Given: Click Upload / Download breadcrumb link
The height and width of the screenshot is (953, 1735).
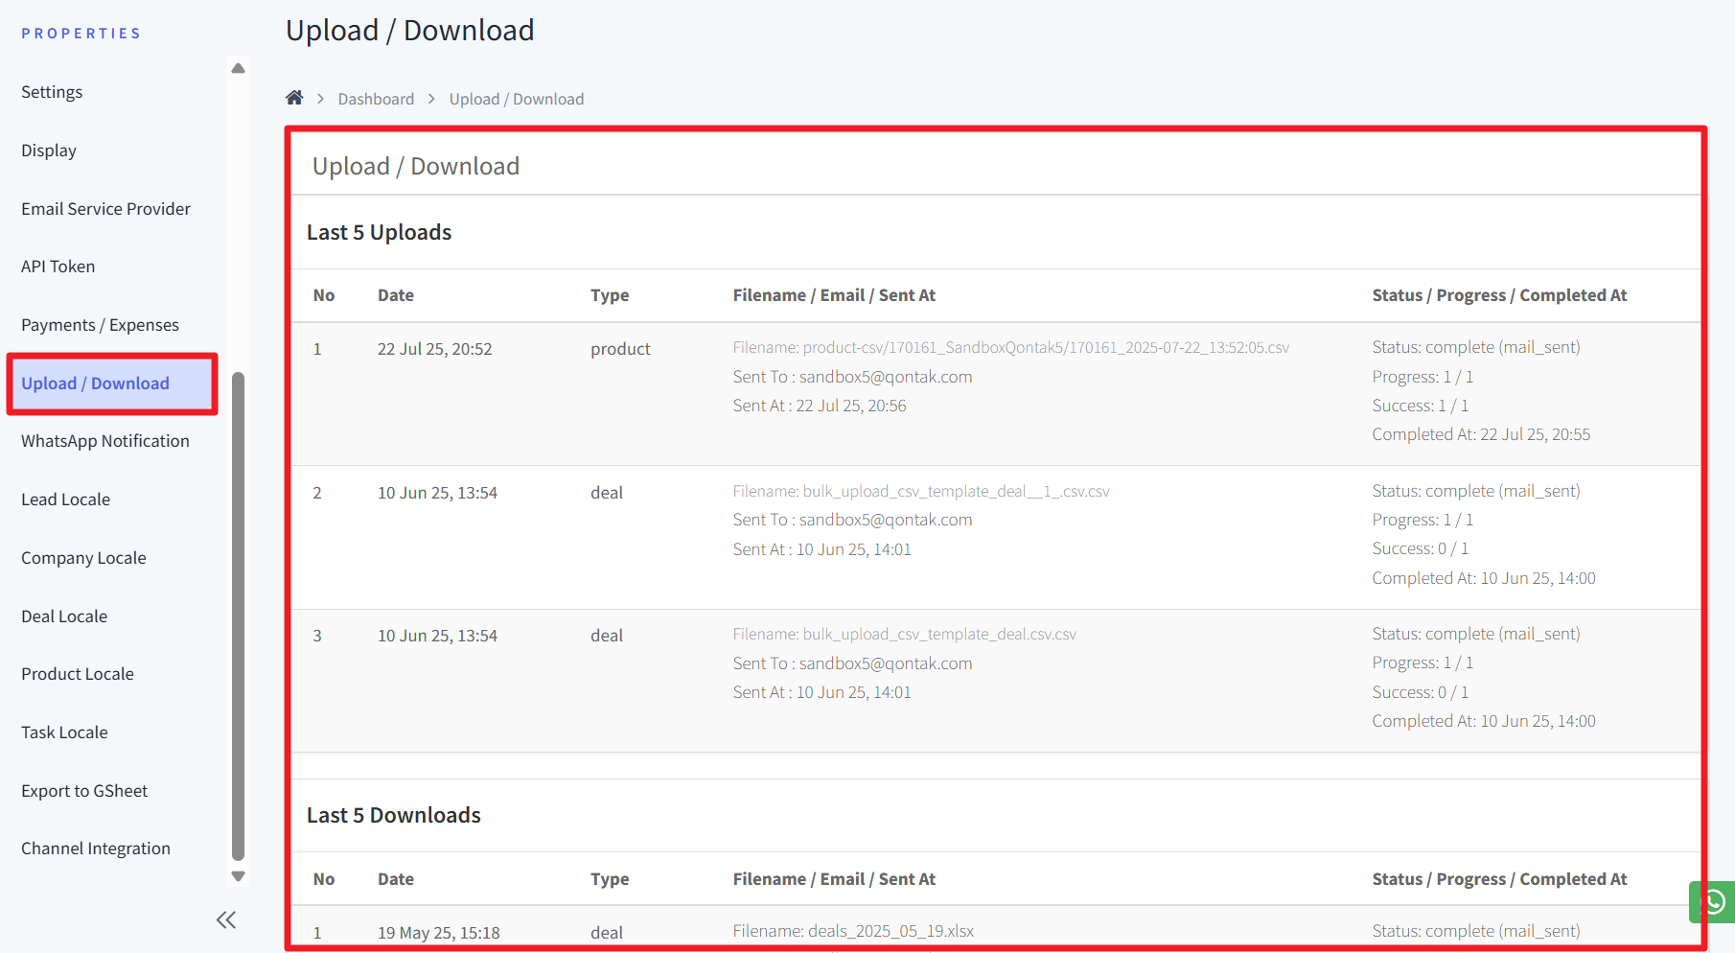Looking at the screenshot, I should [516, 99].
